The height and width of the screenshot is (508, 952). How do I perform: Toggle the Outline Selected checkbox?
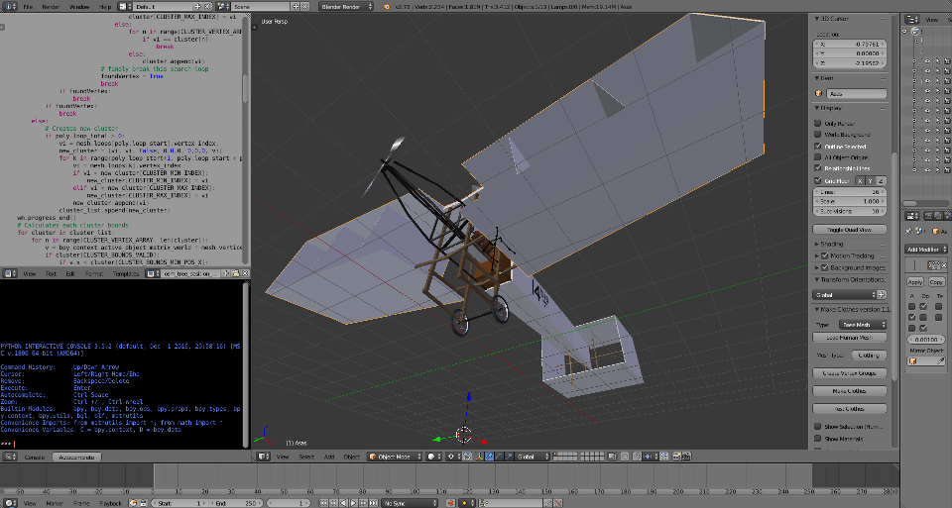pos(818,147)
